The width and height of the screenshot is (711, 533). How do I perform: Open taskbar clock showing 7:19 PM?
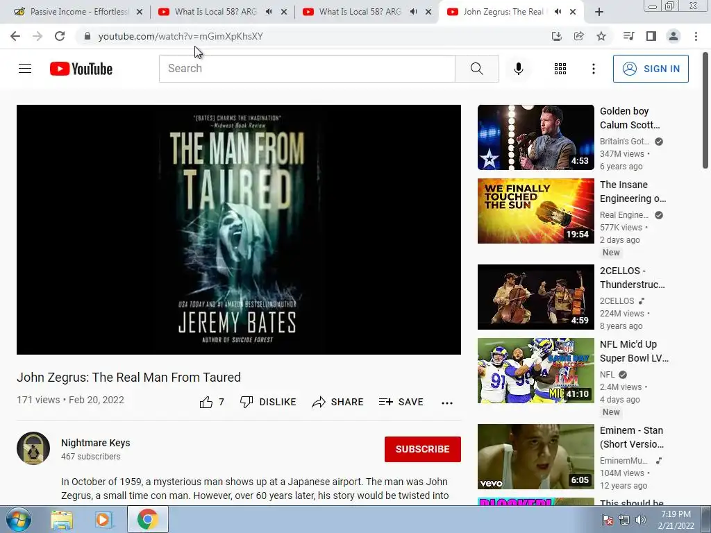(x=676, y=520)
